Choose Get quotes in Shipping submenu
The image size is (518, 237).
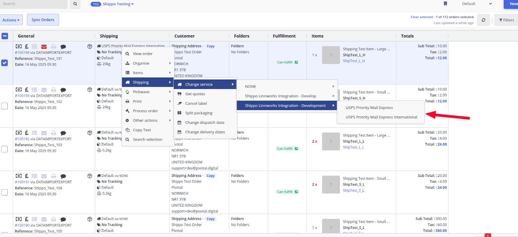[x=205, y=94]
